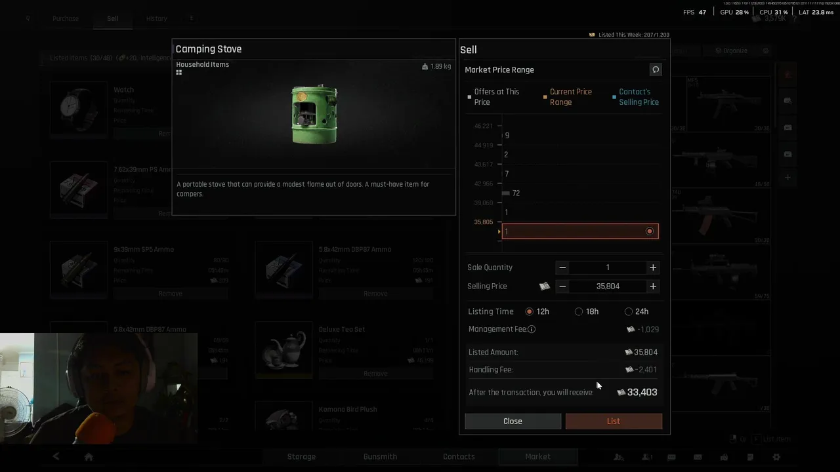
Task: Click the Household Items category grid icon
Action: 178,73
